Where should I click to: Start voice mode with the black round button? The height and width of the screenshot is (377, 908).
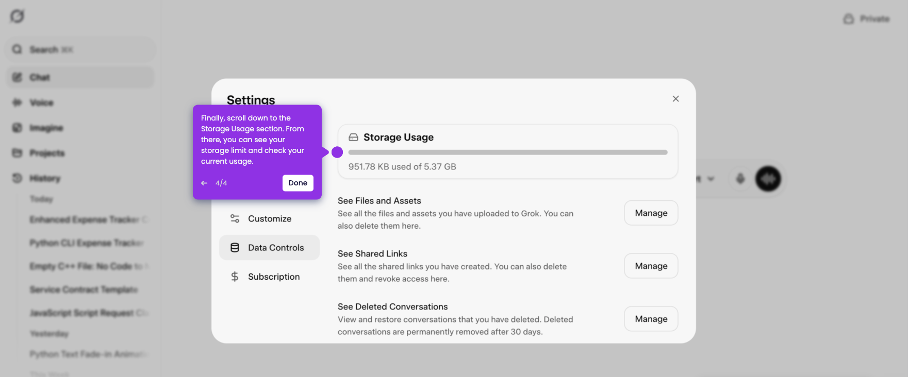pyautogui.click(x=768, y=179)
